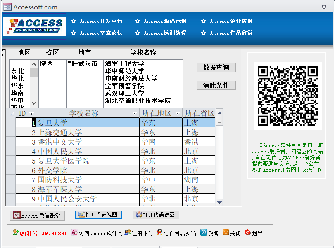
Task: Click the 上海交通大学 cell in the datasheet
Action: [88, 132]
